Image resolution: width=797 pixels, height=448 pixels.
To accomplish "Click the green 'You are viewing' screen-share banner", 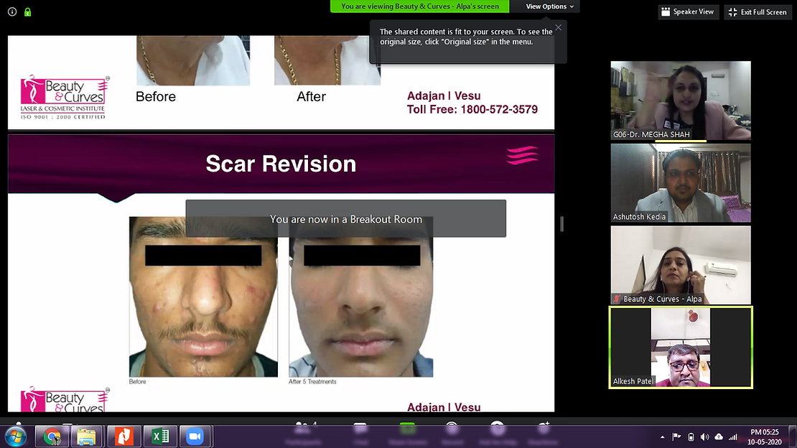I will [x=419, y=6].
